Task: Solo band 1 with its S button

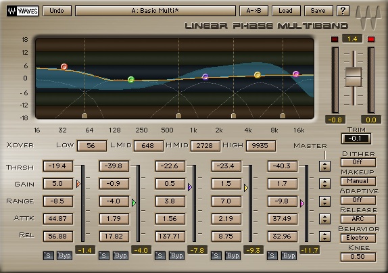Action: 49,255
